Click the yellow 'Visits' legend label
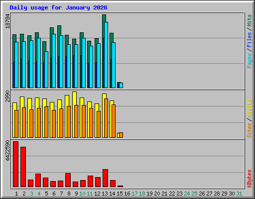 click(250, 108)
